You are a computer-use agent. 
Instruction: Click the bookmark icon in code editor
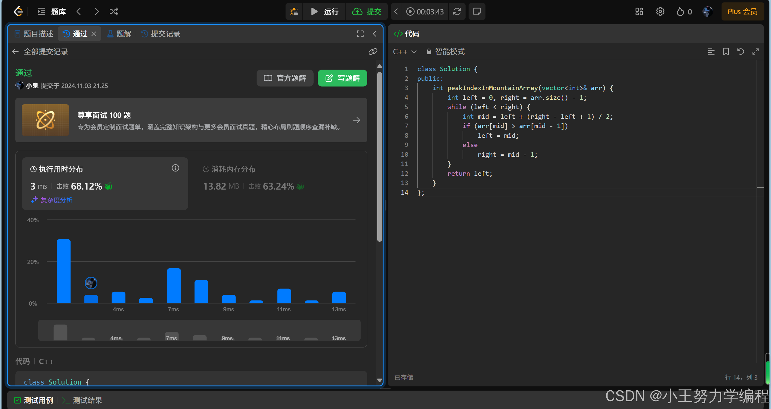coord(726,52)
